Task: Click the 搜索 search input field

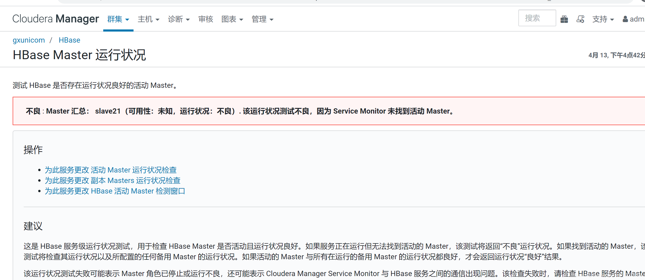Action: pos(537,18)
